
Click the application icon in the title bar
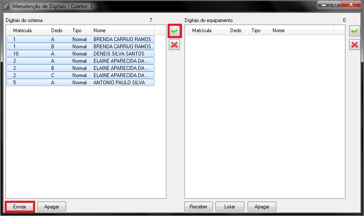click(7, 7)
